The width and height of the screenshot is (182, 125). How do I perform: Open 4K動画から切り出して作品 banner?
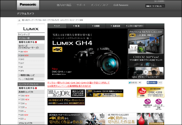click(76, 119)
